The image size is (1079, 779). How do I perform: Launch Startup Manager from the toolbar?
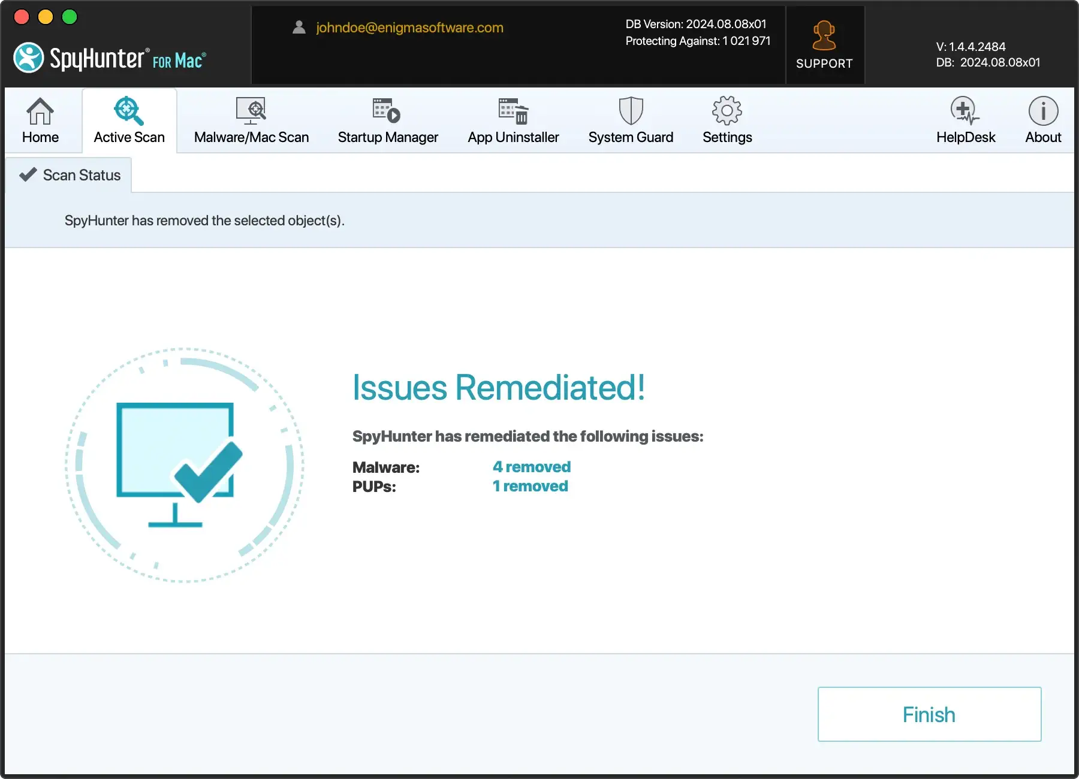387,111
